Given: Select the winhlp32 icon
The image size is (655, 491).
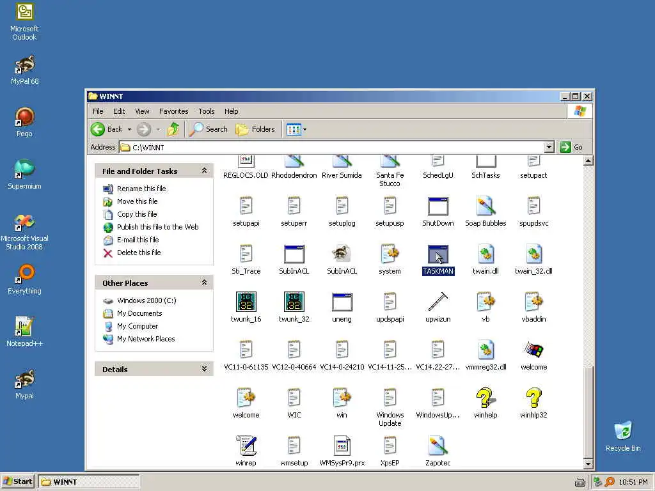Looking at the screenshot, I should pos(533,398).
